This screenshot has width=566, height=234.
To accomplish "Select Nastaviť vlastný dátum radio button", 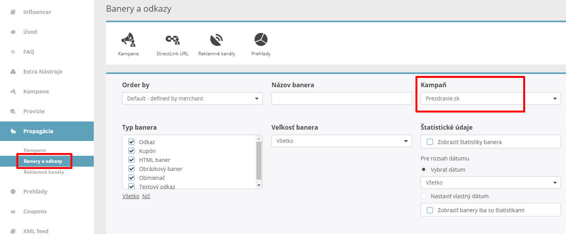I will tap(424, 196).
